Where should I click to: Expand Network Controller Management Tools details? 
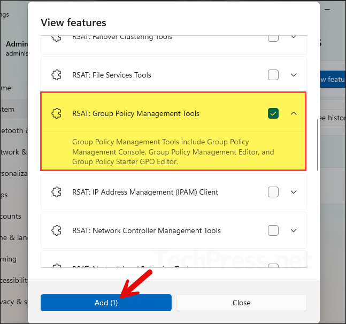click(294, 230)
